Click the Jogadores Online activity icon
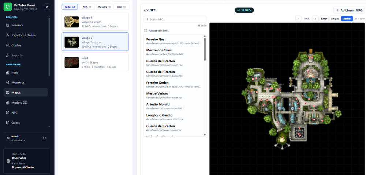 point(8,35)
